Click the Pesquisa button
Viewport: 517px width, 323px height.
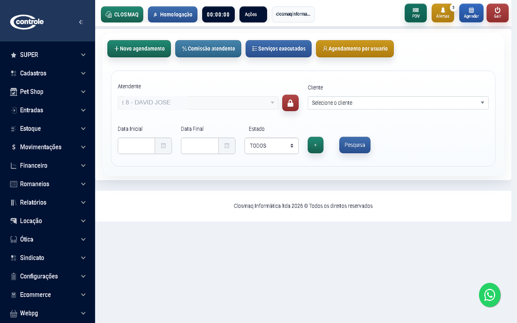[x=354, y=145]
